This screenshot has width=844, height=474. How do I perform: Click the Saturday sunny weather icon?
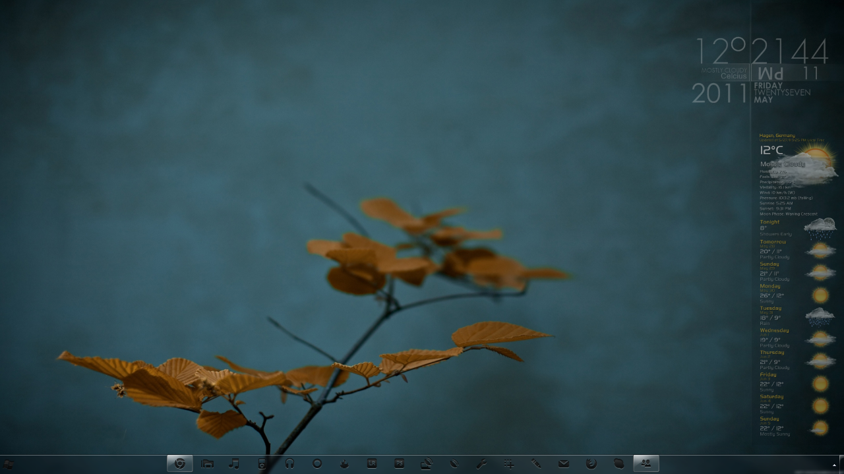click(820, 405)
